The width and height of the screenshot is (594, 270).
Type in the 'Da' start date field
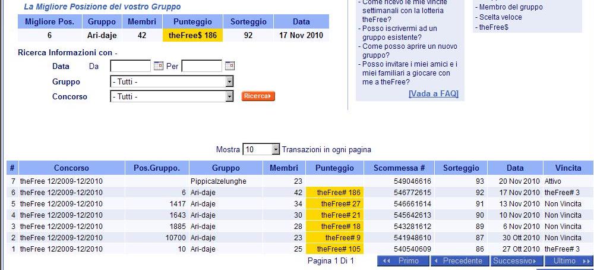[x=131, y=66]
